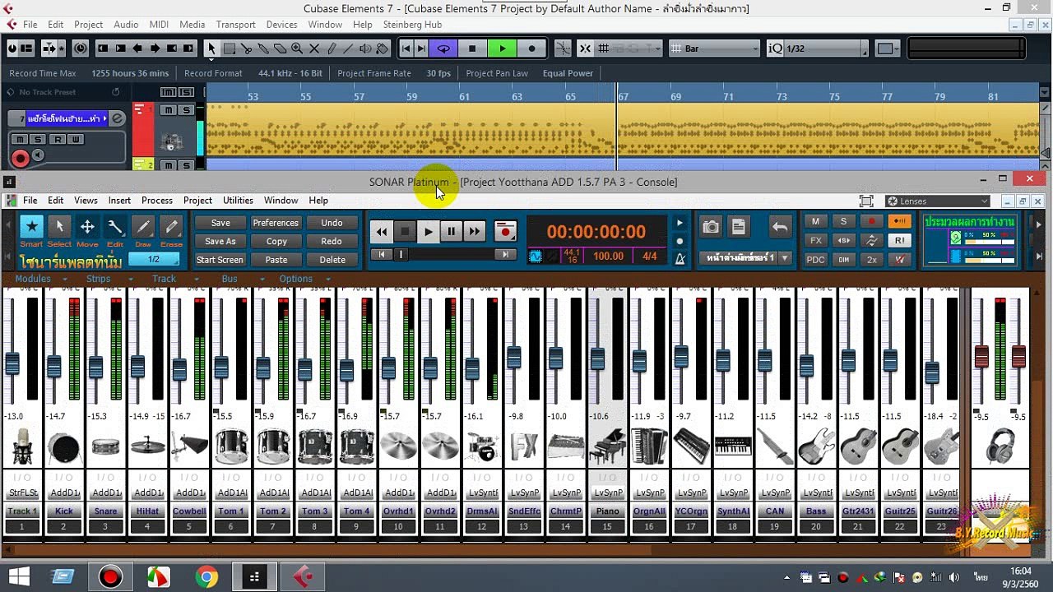Open the camera screenshot icon in SONAR

(711, 227)
